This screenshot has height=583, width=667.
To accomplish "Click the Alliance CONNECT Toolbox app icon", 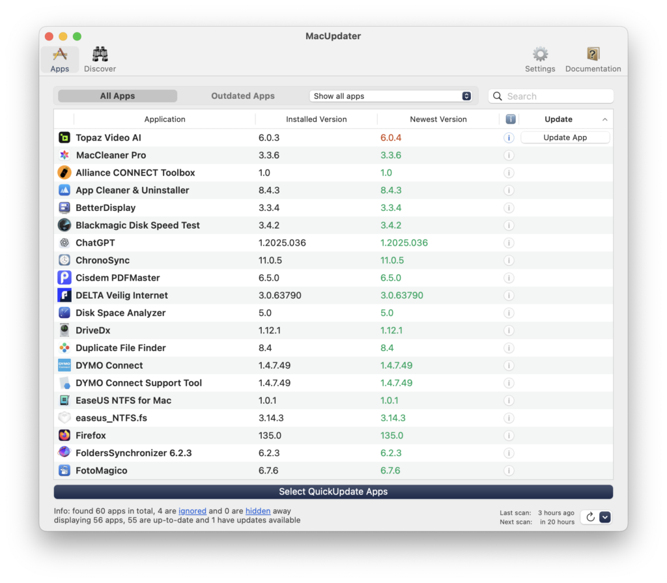I will (64, 173).
